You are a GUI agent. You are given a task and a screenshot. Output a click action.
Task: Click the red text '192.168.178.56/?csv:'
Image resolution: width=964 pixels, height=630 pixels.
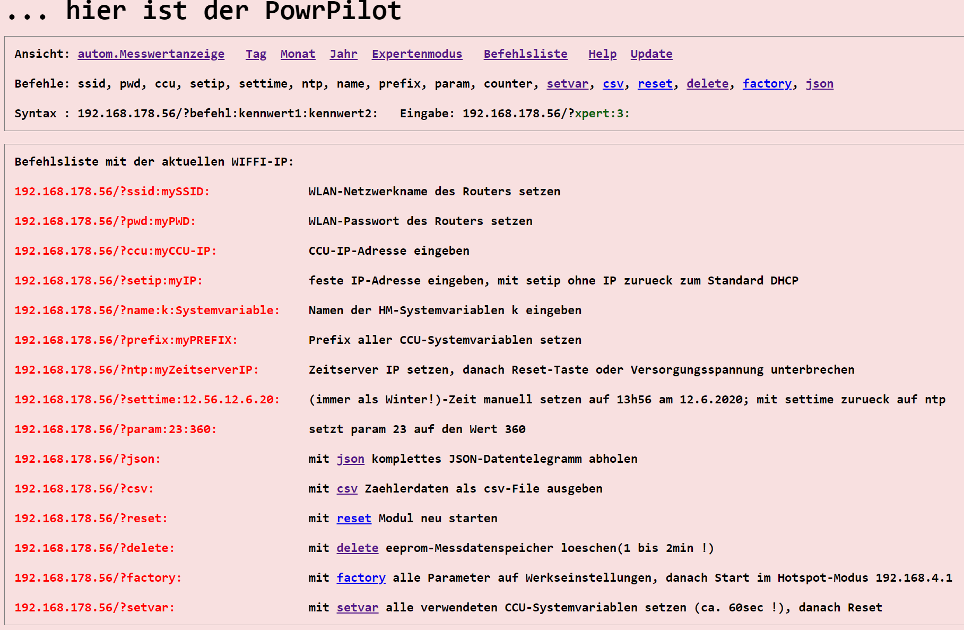coord(84,489)
